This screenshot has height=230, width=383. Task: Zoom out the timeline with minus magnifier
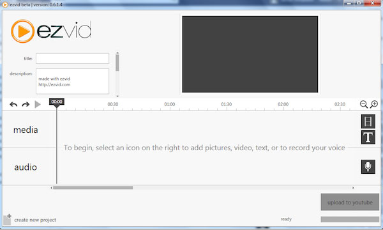click(x=363, y=104)
